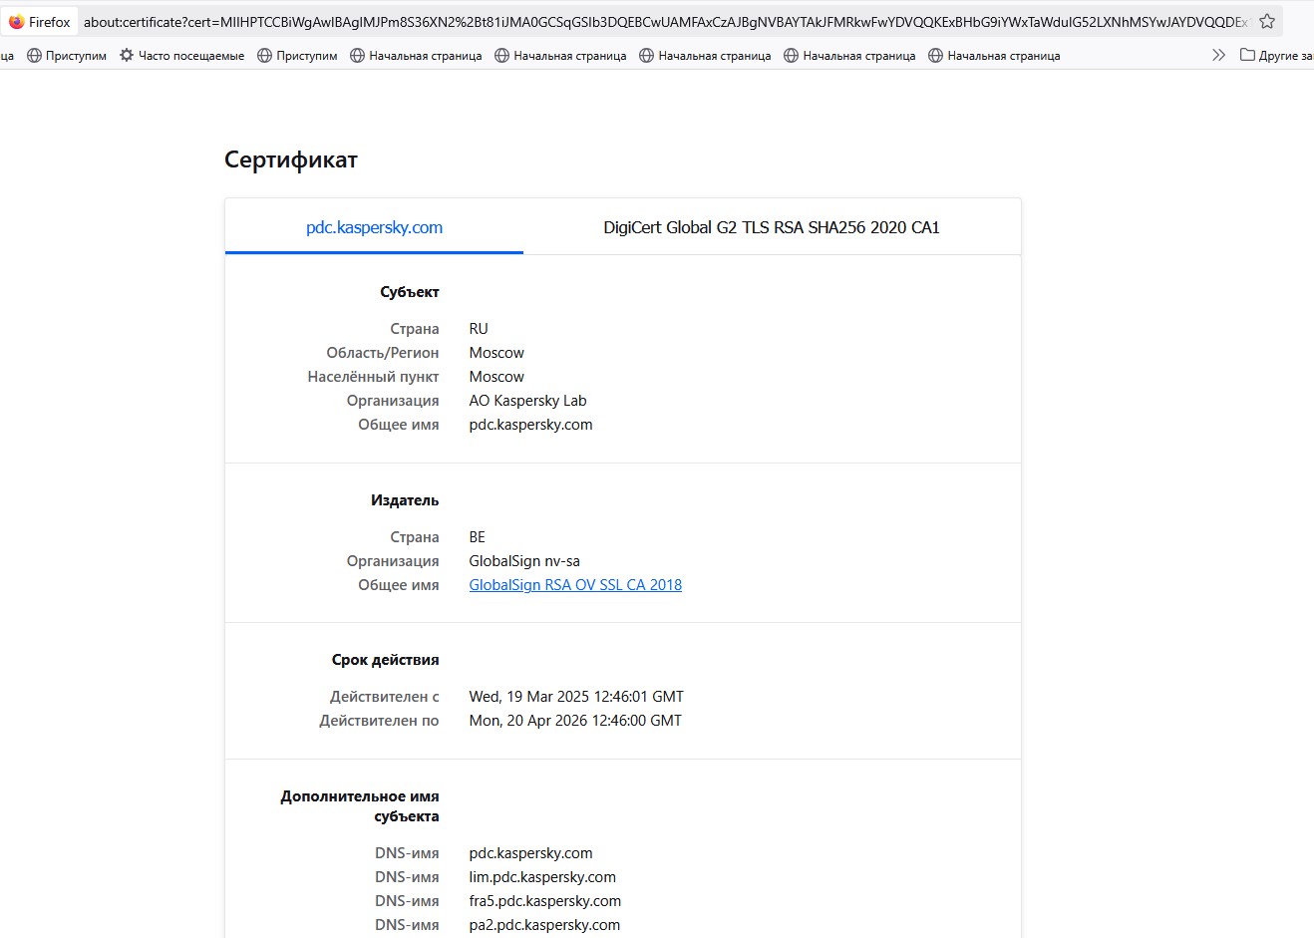Open the first "Приступим" globe bookmark
Image resolution: width=1314 pixels, height=938 pixels.
click(x=67, y=56)
